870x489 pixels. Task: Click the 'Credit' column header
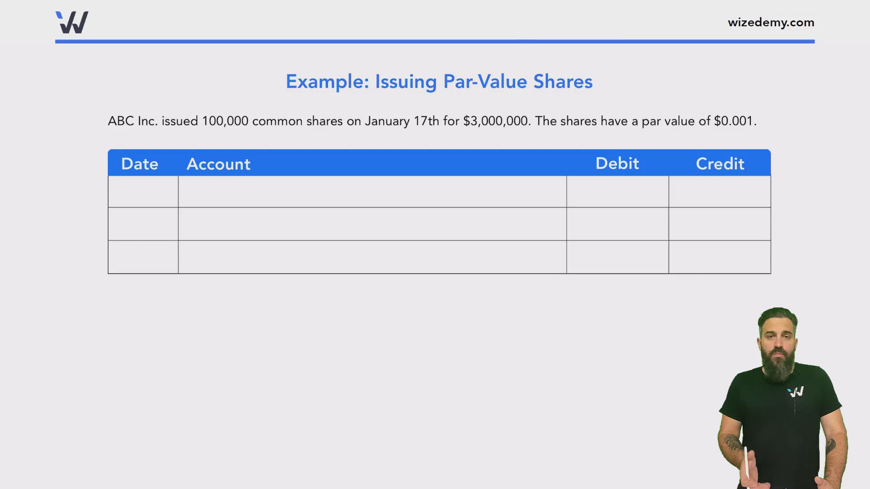point(720,163)
